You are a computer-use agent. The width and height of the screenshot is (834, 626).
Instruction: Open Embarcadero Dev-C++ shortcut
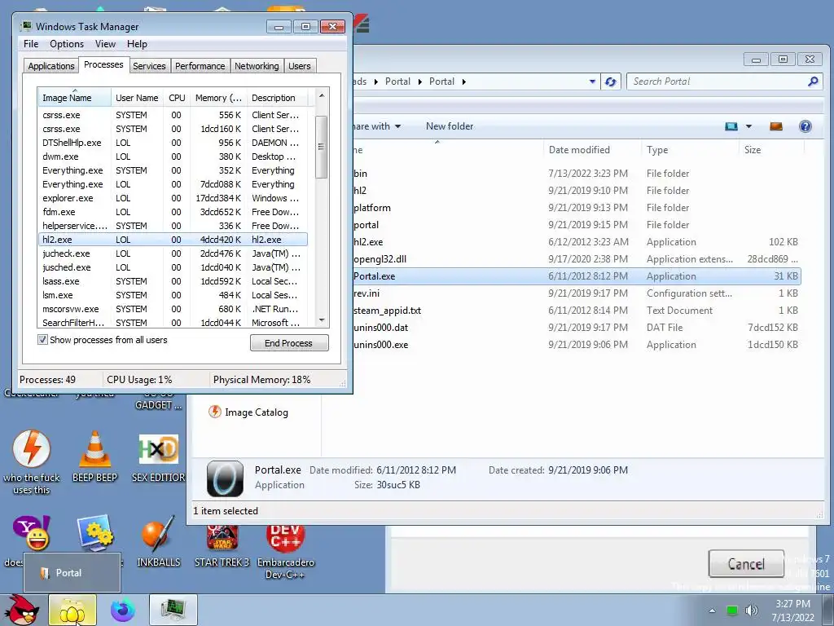pos(286,552)
